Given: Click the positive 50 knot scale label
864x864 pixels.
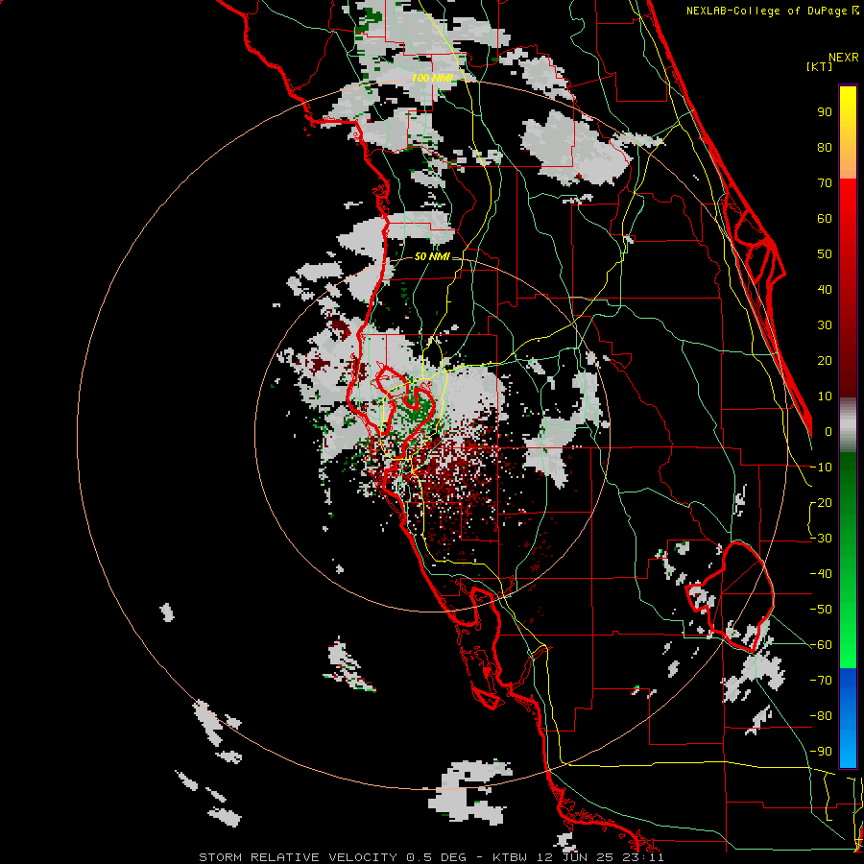Looking at the screenshot, I should (825, 254).
